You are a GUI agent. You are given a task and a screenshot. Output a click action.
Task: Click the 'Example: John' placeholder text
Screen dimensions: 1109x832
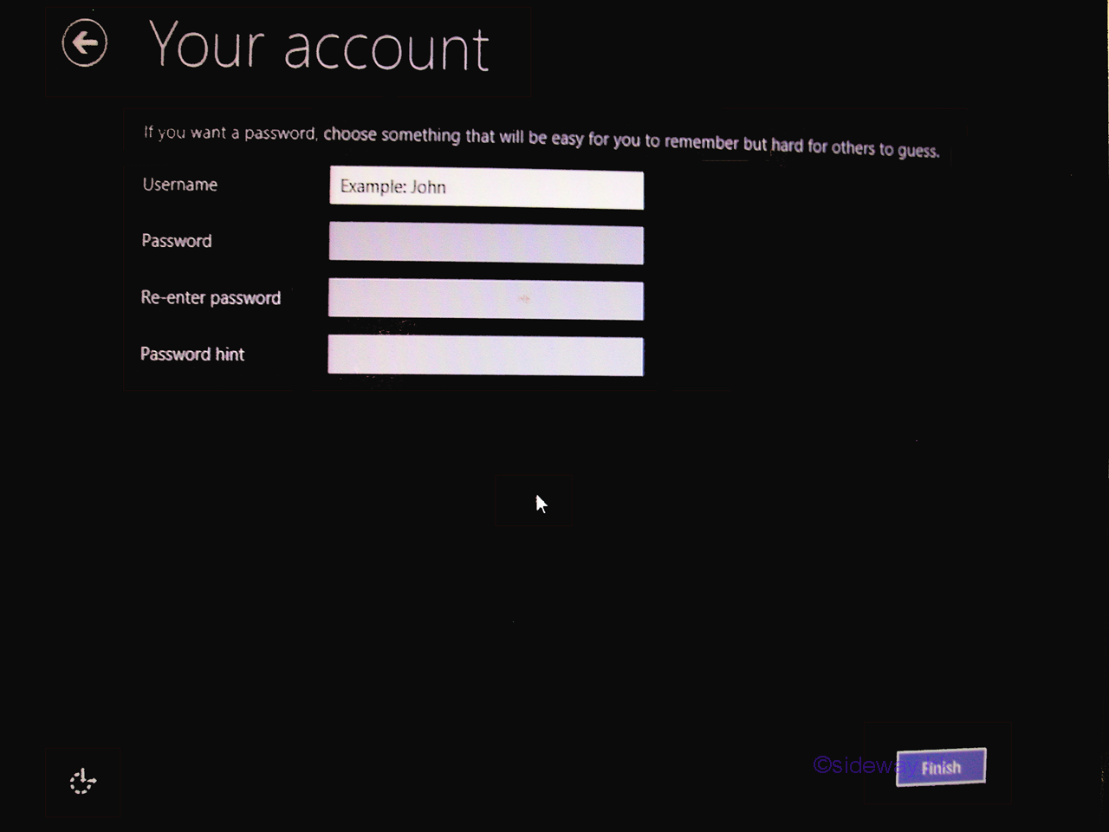point(392,187)
